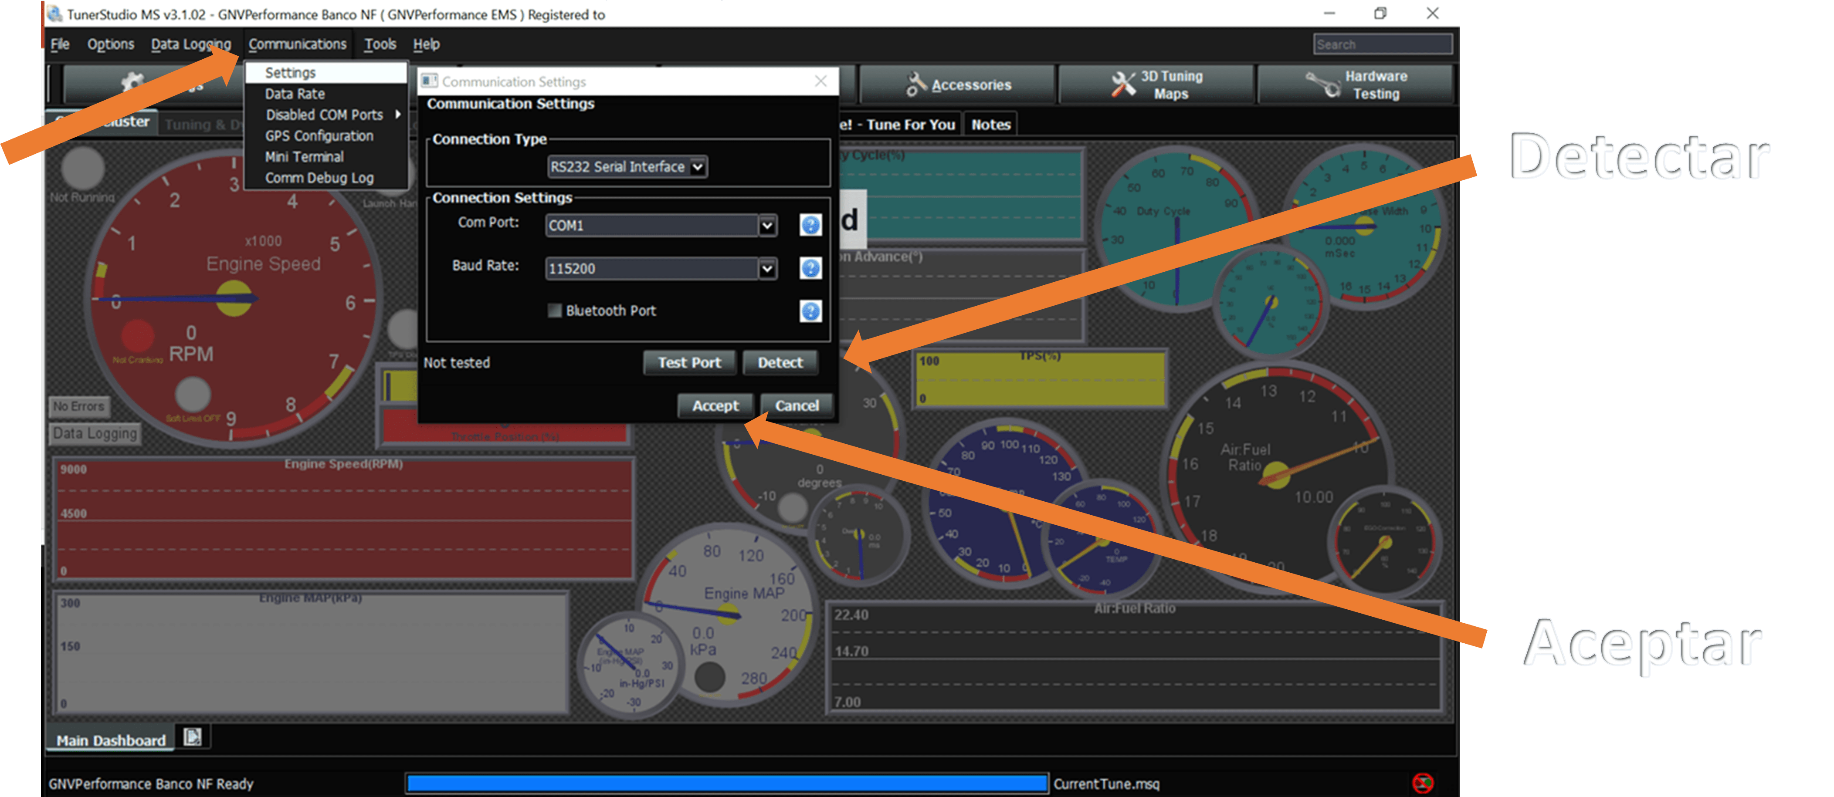Select Comm Debug Log menu entry
This screenshot has height=797, width=1834.
[x=326, y=178]
